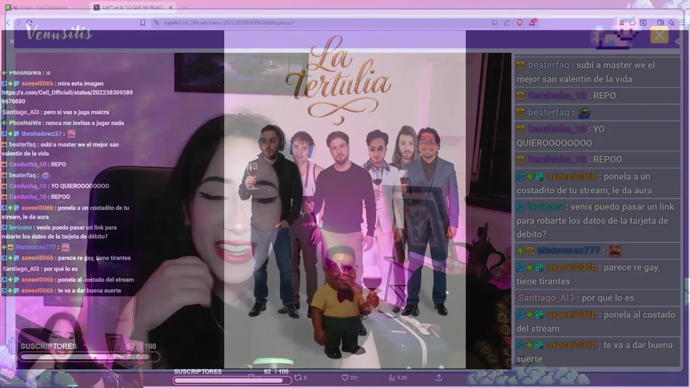This screenshot has height=388, width=690.
Task: Click Matavacas777's emote in right chat panel
Action: (x=615, y=251)
